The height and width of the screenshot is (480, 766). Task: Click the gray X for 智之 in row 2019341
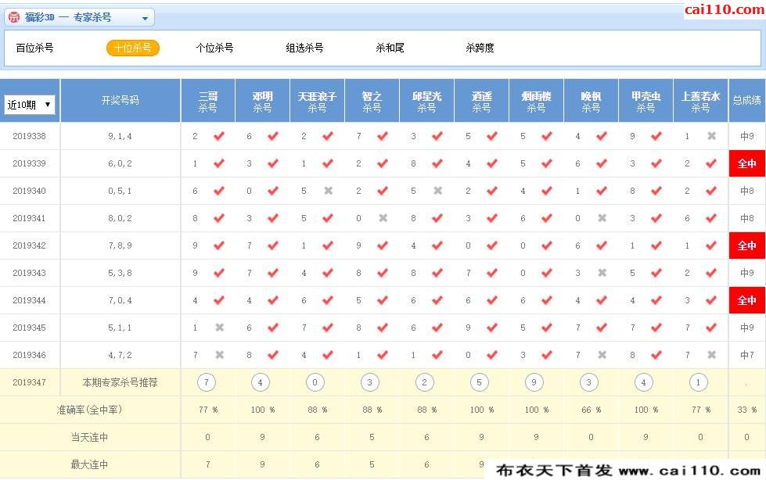click(383, 218)
